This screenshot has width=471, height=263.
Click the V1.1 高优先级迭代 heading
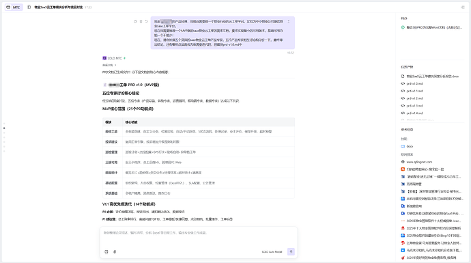click(129, 204)
